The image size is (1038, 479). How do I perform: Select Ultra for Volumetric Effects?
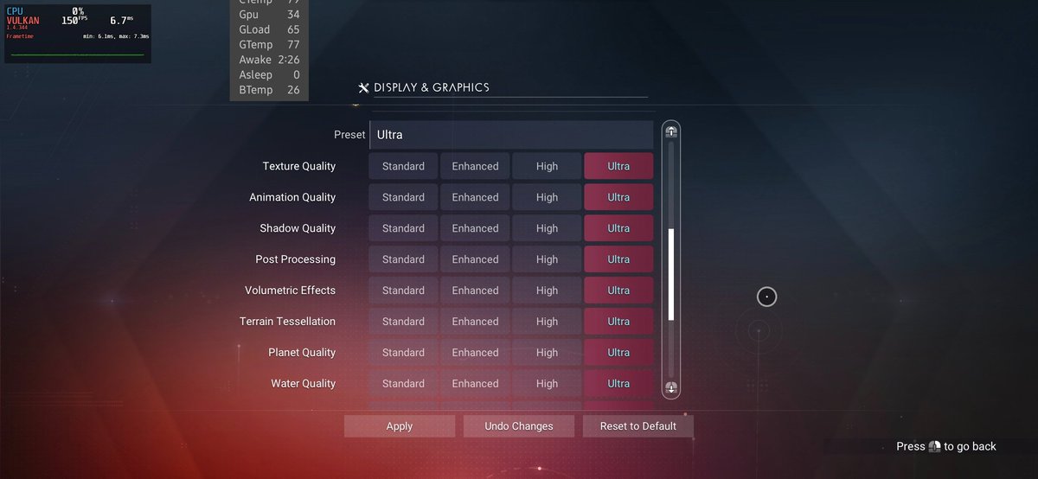click(x=618, y=291)
